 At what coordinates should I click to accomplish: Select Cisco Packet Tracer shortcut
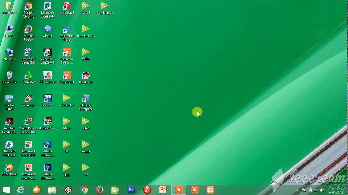point(28,126)
